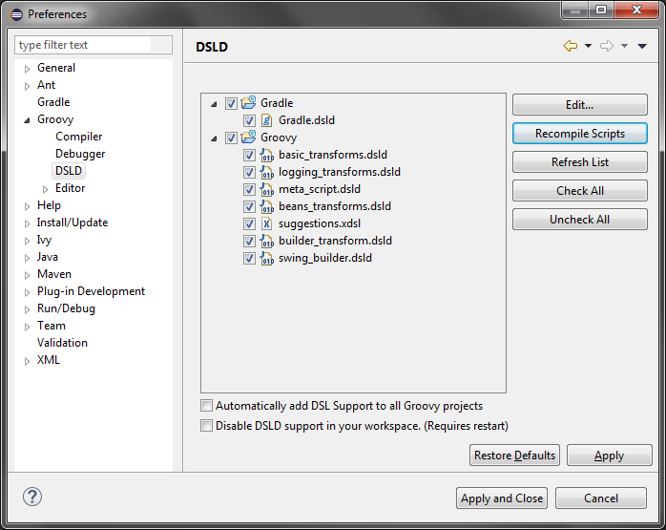Viewport: 666px width, 530px height.
Task: Go back with the yellow back arrow
Action: point(571,46)
